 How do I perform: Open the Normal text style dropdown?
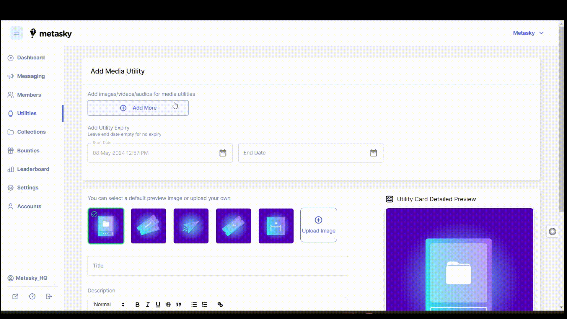click(x=109, y=305)
